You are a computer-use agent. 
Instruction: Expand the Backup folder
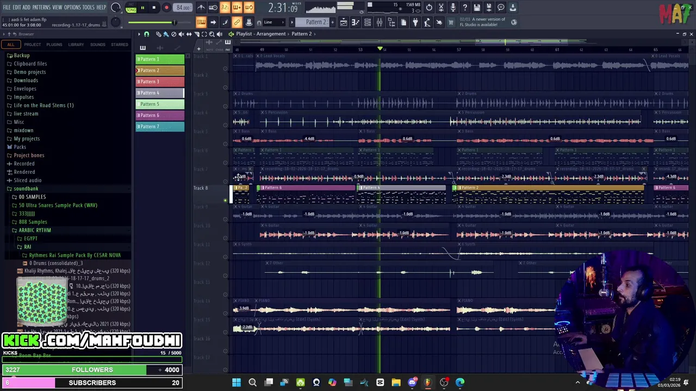22,55
